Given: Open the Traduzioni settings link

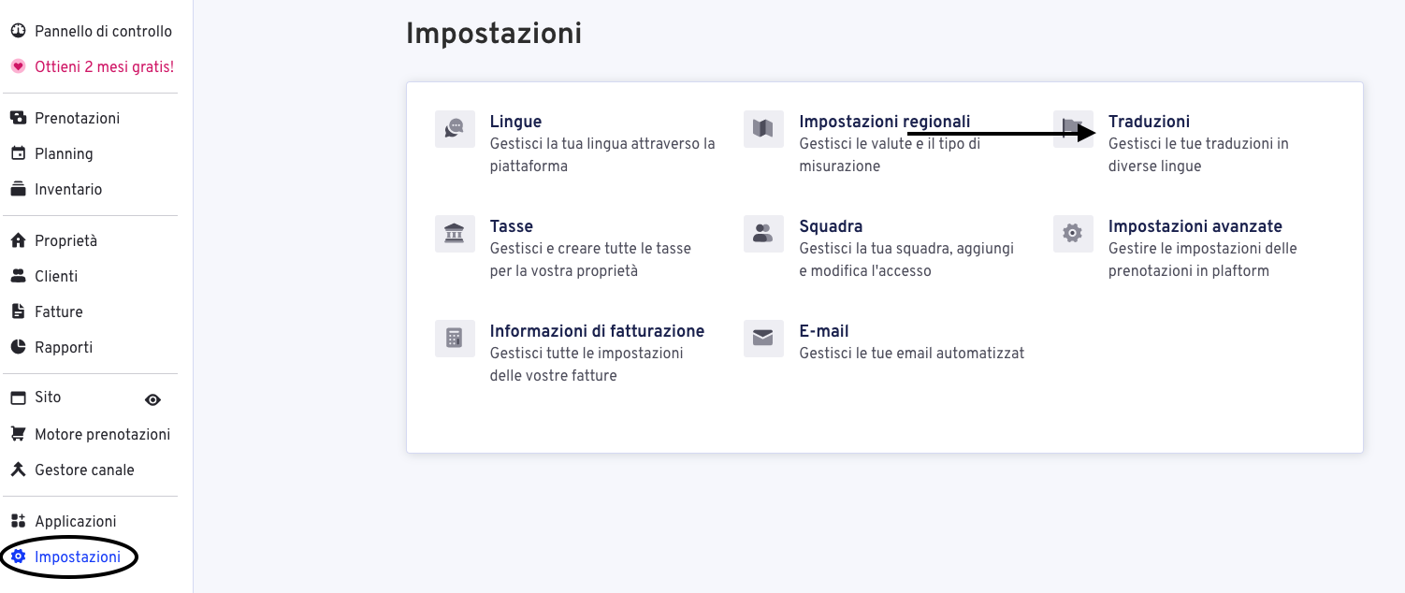Looking at the screenshot, I should click(x=1149, y=122).
